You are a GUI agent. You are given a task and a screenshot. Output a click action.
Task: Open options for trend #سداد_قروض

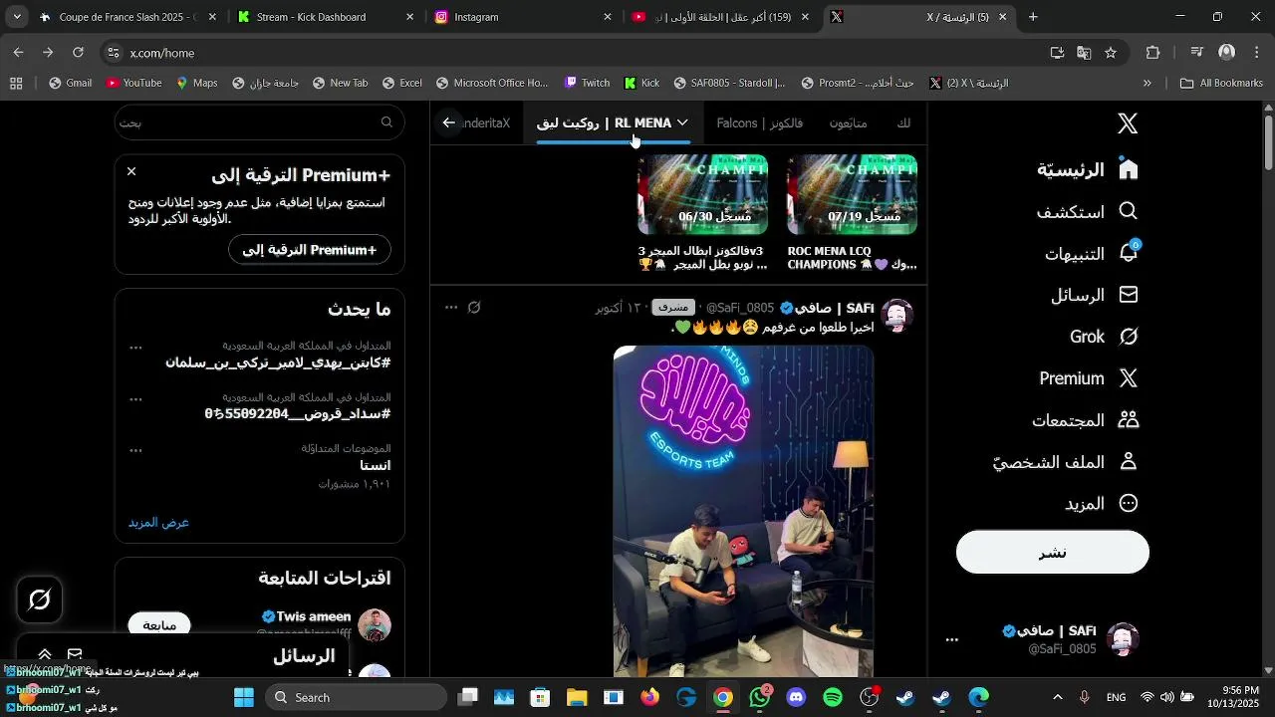click(x=135, y=398)
